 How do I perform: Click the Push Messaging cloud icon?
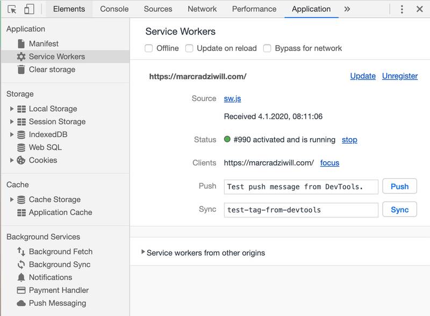click(x=21, y=303)
